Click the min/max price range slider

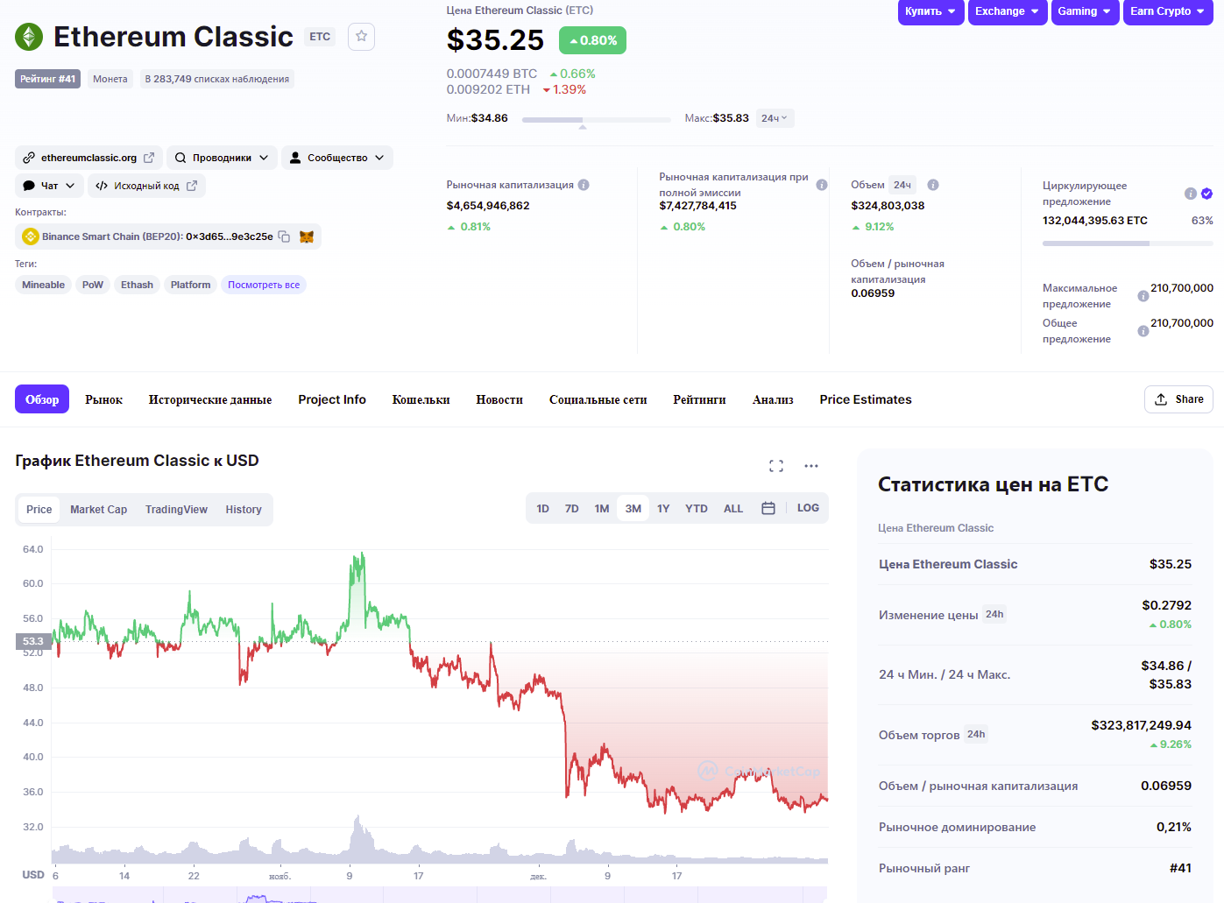pos(596,119)
